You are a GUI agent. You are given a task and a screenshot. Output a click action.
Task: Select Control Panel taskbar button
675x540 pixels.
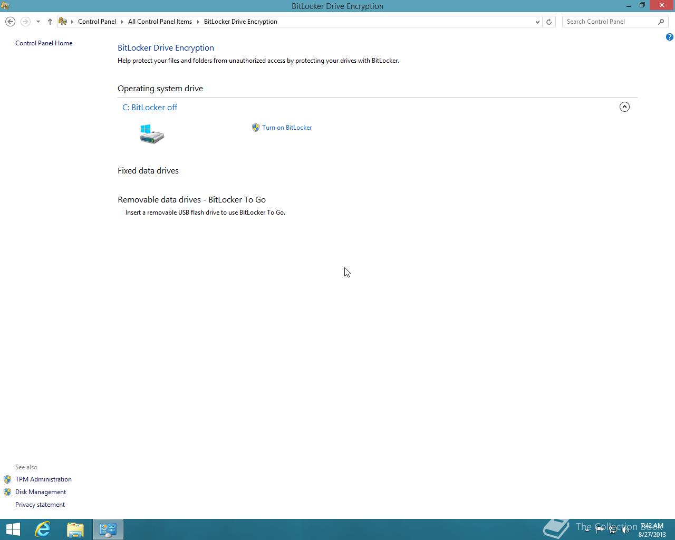(x=108, y=529)
